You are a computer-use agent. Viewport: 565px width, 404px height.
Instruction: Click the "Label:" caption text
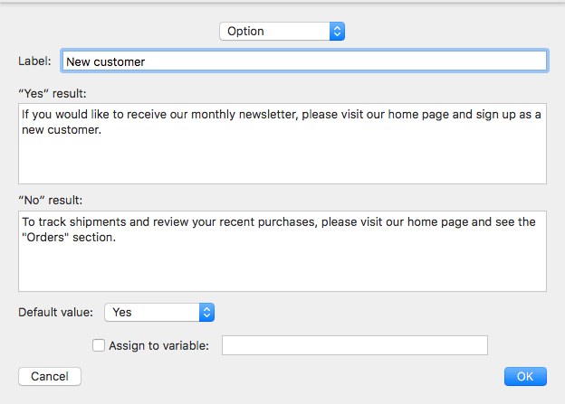tap(34, 61)
